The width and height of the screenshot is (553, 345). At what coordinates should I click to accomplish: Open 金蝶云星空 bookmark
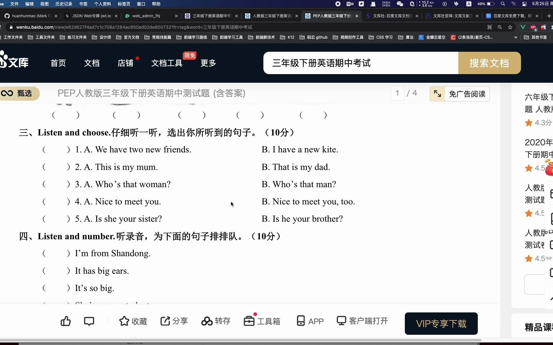(432, 37)
